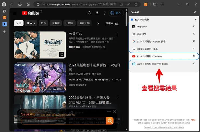Go to browser home page

[x=28, y=4]
